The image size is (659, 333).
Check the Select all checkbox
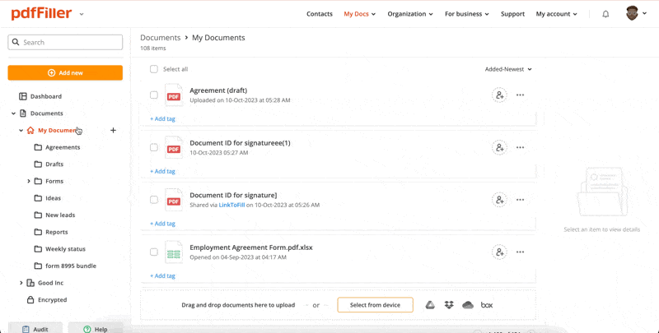[154, 69]
